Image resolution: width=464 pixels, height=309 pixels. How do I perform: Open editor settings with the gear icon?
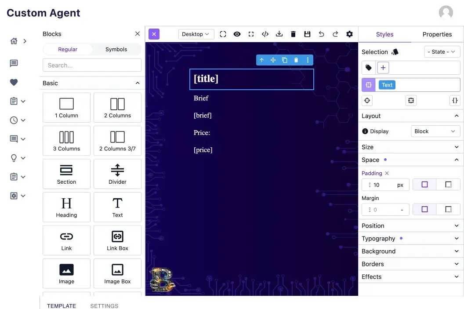(349, 34)
